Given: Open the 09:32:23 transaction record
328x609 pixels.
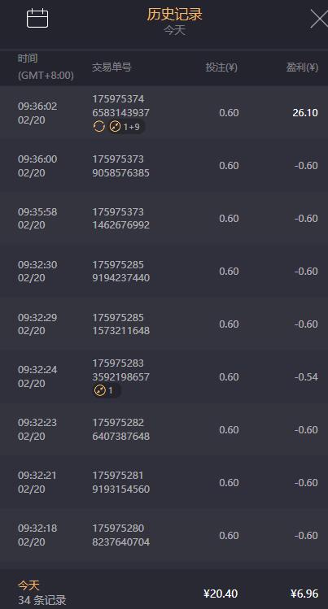Looking at the screenshot, I should click(x=164, y=429).
